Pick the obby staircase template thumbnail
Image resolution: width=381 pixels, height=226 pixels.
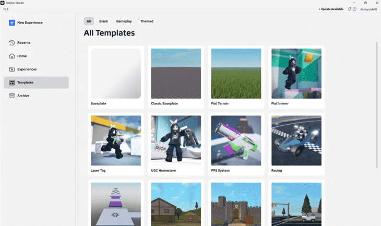click(116, 205)
